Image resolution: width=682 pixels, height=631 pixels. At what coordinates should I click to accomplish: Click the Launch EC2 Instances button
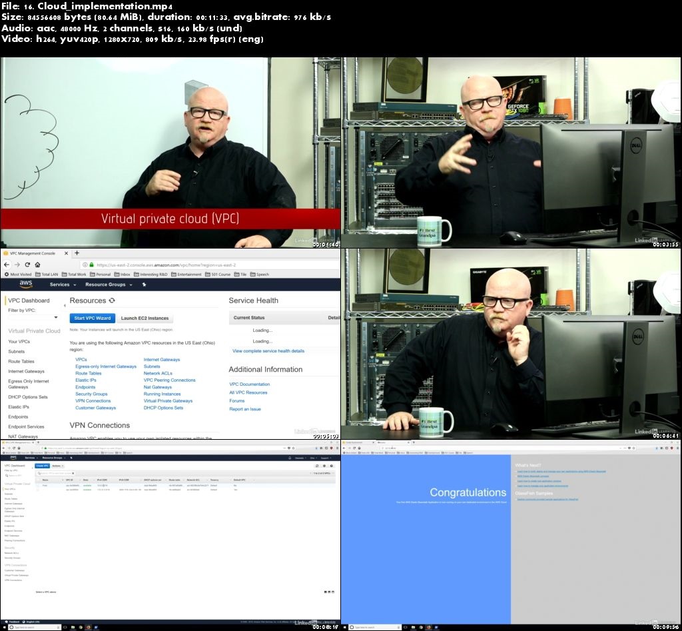coord(145,318)
